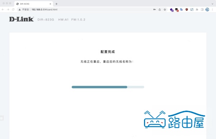Image resolution: width=216 pixels, height=139 pixels.
Task: Click the D-Link logo
Action: click(x=22, y=19)
